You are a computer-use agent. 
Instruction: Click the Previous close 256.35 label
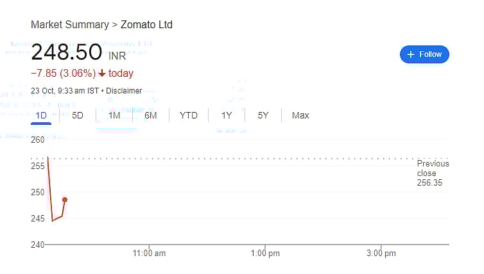(433, 173)
